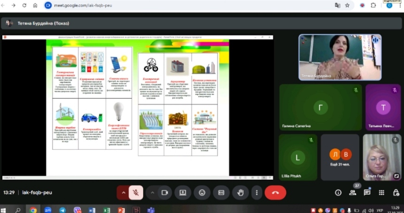Open Excel from the Windows taskbar
404x213 pixels.
click(x=107, y=210)
